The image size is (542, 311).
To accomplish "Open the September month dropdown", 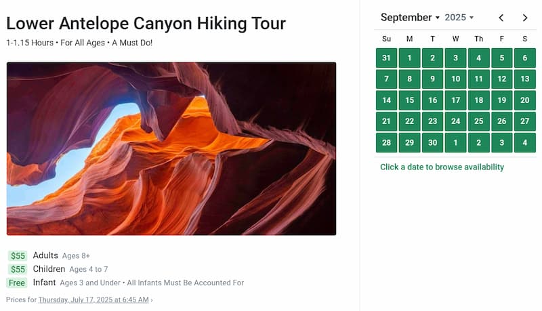I will point(410,18).
